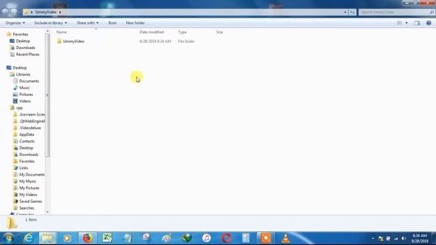436x245 pixels.
Task: Click the File folder type cell
Action: click(186, 41)
